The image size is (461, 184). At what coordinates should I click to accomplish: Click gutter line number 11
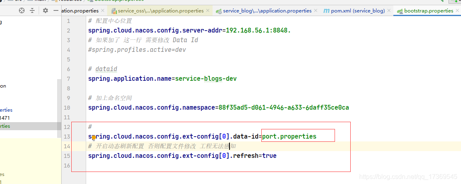point(67,117)
